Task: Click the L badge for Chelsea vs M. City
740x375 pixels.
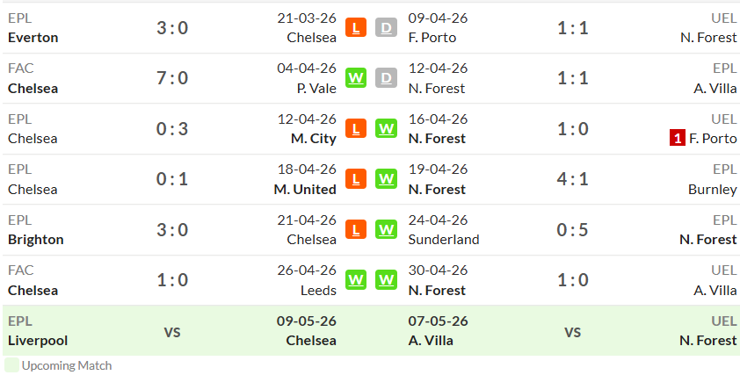Action: tap(356, 128)
